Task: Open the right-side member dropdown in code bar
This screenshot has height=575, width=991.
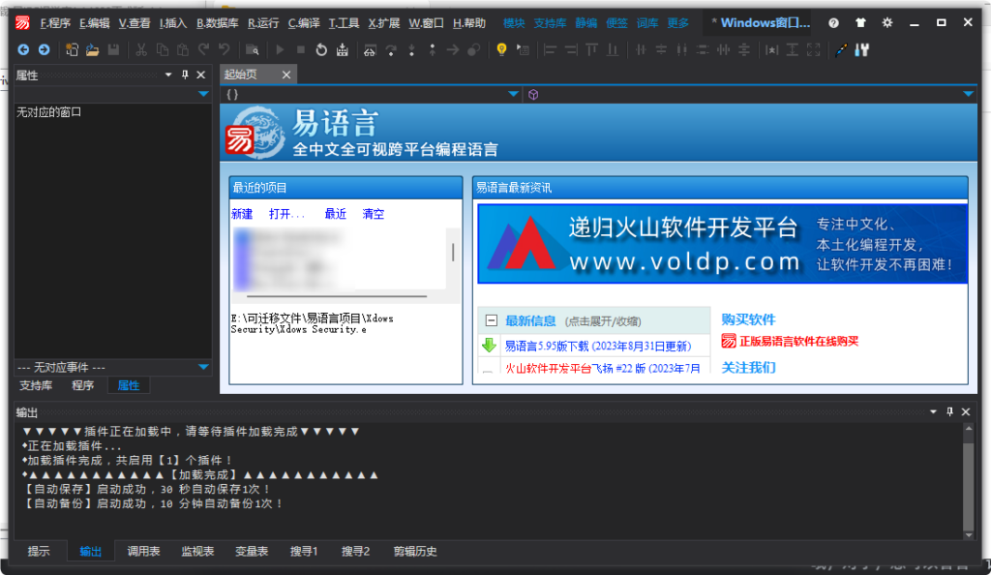Action: (968, 94)
